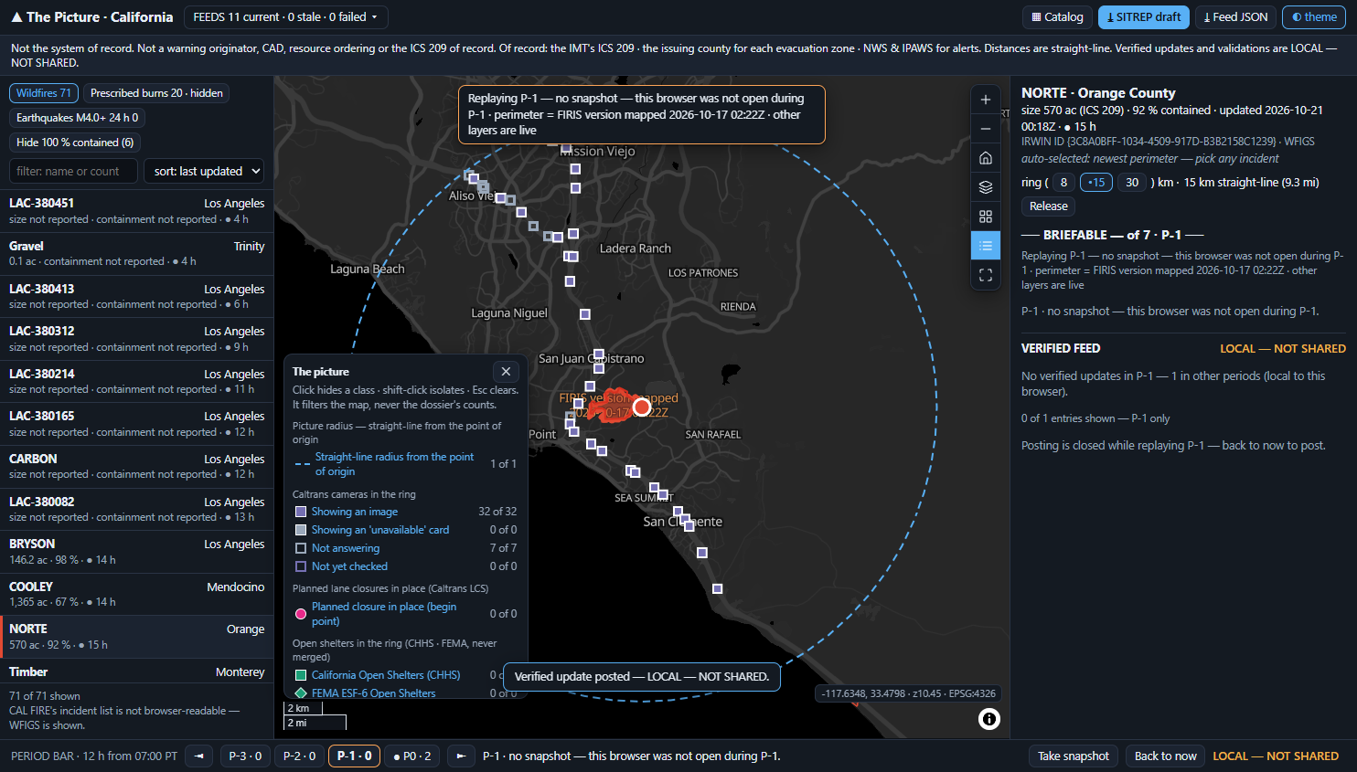The height and width of the screenshot is (772, 1357).
Task: Click the NORTE fire origin marker
Action: [642, 407]
